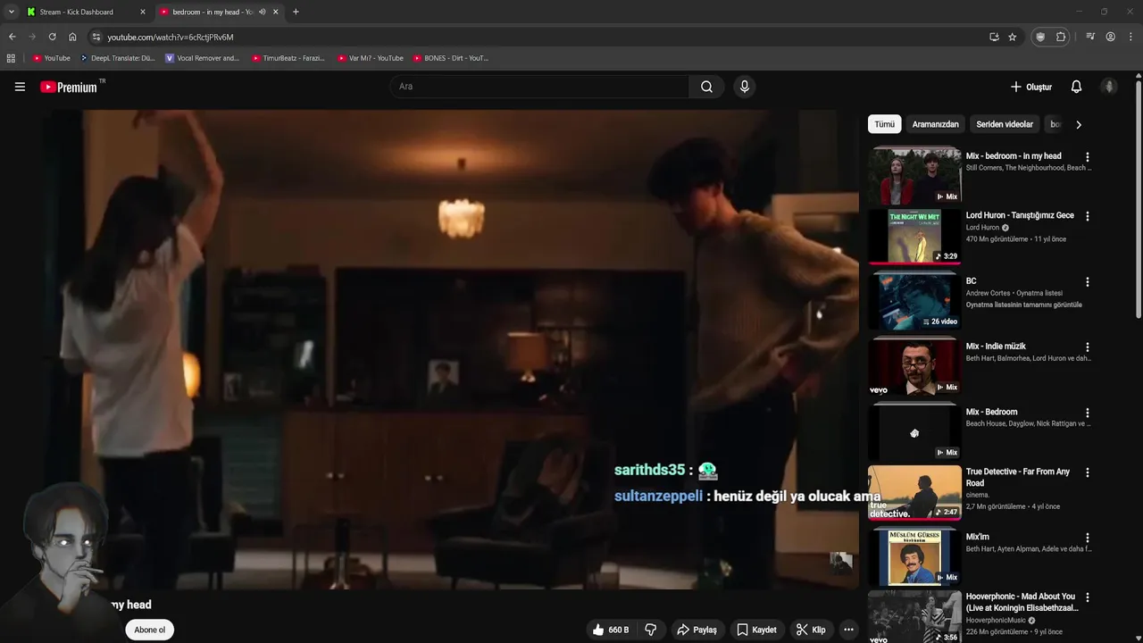Open Mix - bedroom - in my head thumbnail
Viewport: 1143px width, 643px height.
pos(914,176)
